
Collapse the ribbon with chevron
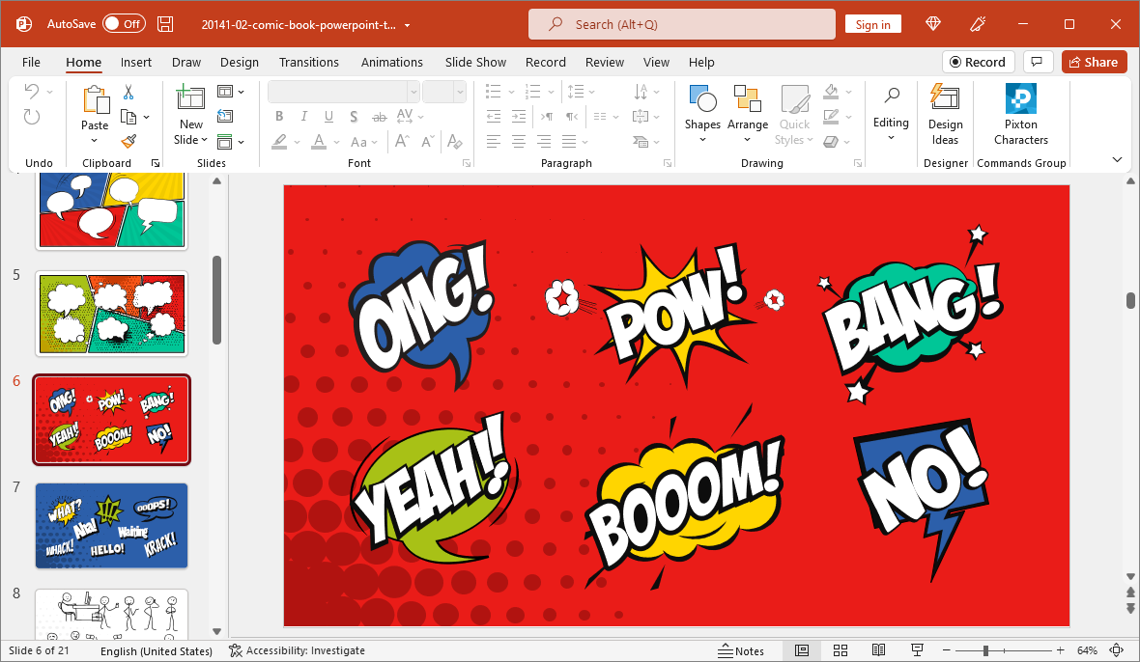tap(1118, 159)
